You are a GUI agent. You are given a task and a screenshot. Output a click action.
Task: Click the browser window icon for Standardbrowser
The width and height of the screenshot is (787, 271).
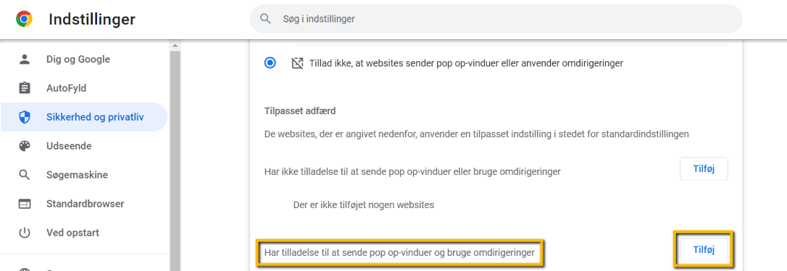tap(25, 204)
